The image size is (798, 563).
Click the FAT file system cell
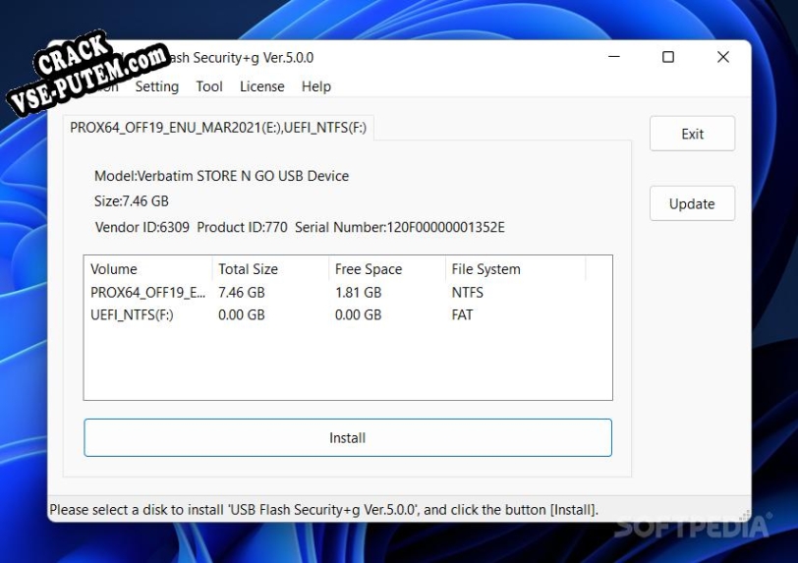pyautogui.click(x=462, y=314)
